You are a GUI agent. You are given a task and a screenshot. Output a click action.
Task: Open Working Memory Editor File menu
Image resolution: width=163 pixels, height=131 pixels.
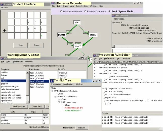tap(3, 62)
